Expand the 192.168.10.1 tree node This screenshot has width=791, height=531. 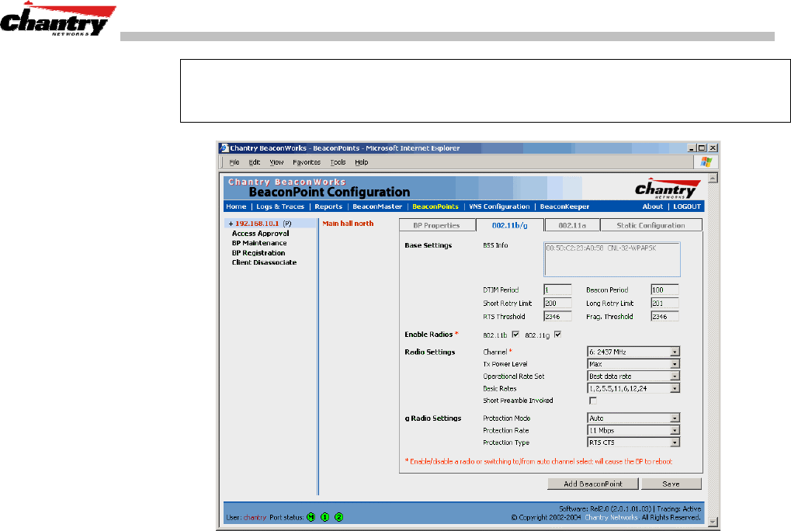coord(231,224)
